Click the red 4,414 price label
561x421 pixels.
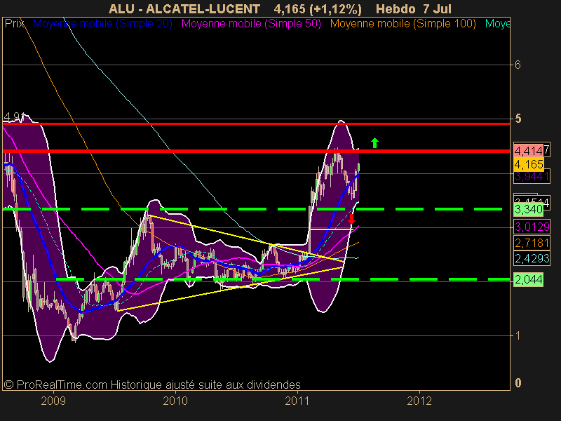click(x=529, y=151)
